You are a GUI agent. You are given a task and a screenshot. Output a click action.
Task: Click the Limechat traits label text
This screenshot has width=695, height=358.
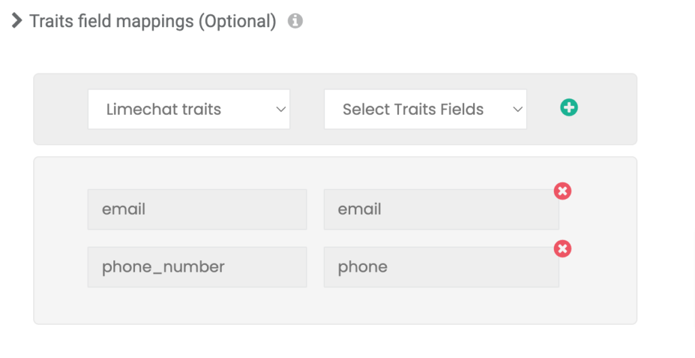pyautogui.click(x=164, y=109)
